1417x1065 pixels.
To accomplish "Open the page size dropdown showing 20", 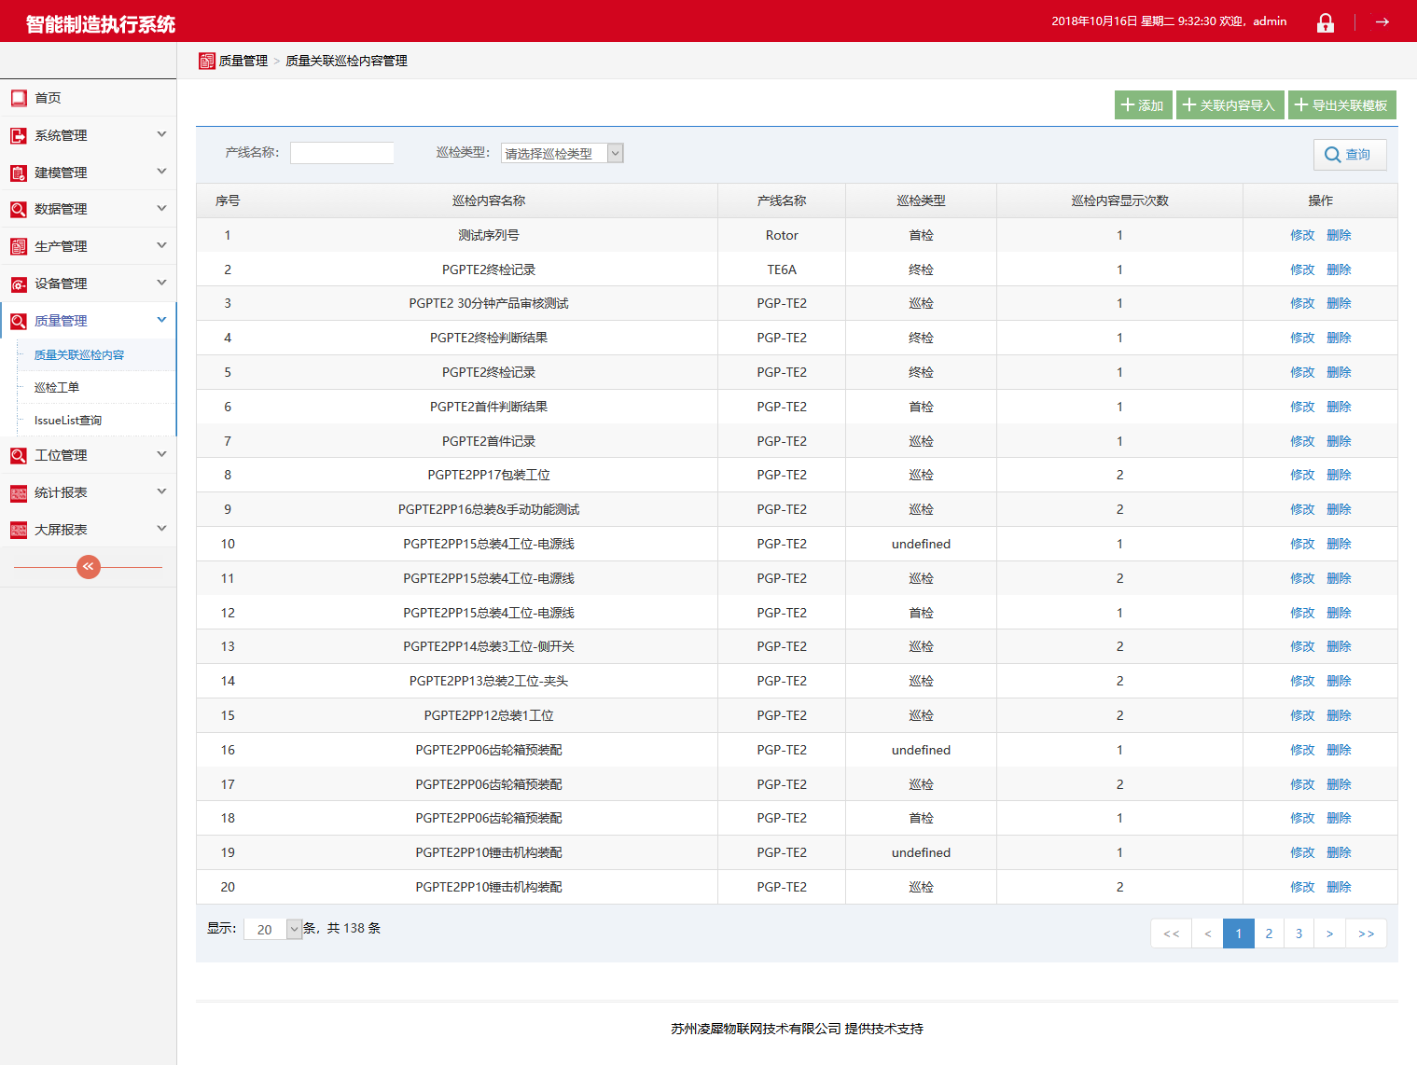I will 272,929.
